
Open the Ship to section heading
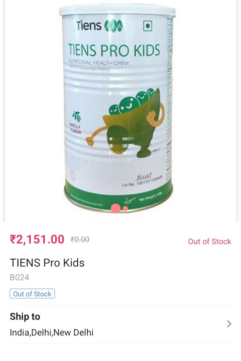pyautogui.click(x=25, y=316)
